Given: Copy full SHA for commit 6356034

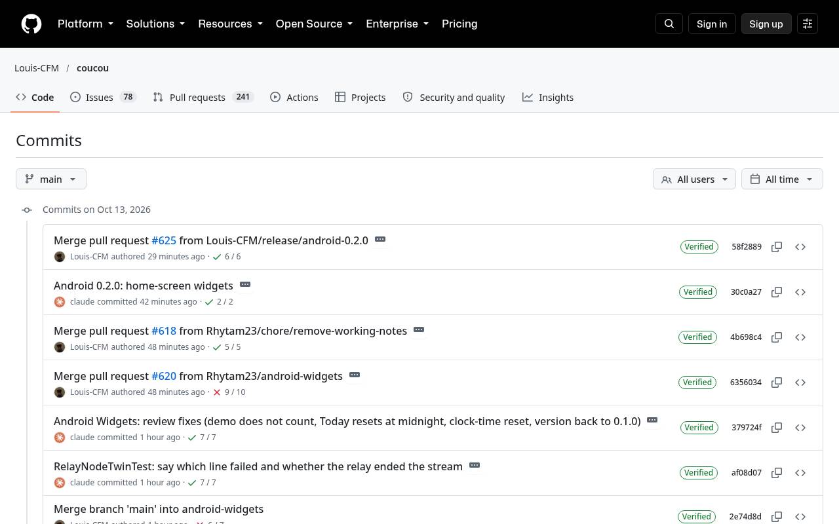Looking at the screenshot, I should [x=777, y=383].
